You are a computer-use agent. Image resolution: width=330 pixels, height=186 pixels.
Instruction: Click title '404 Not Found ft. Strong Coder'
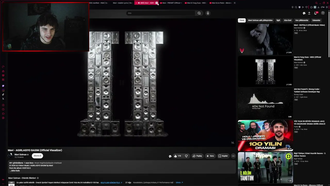307,90
